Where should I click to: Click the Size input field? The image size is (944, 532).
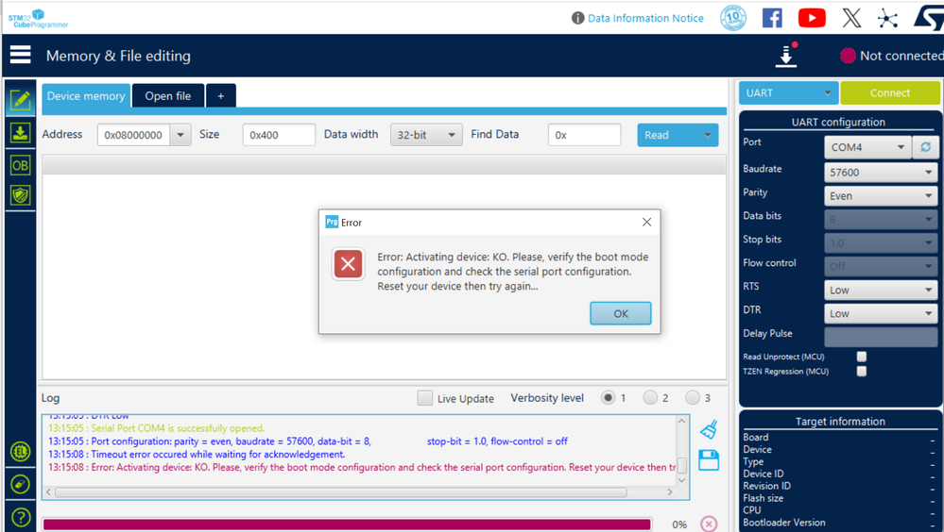(x=279, y=135)
